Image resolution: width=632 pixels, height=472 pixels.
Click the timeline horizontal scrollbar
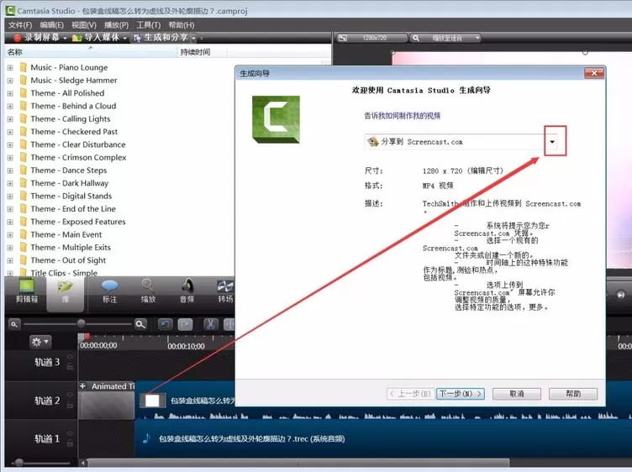coord(298,462)
